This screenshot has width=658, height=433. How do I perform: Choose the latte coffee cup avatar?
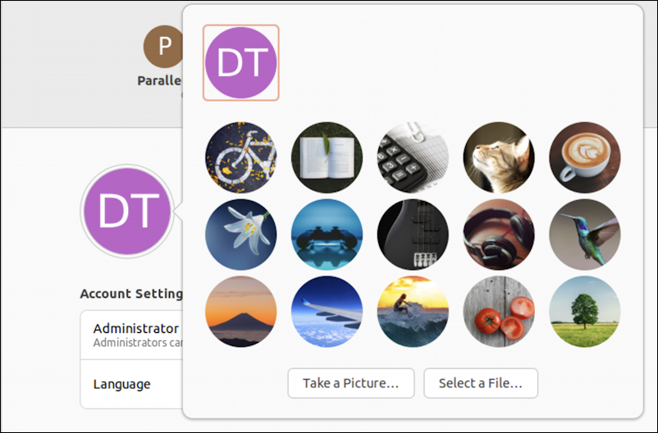pyautogui.click(x=585, y=157)
